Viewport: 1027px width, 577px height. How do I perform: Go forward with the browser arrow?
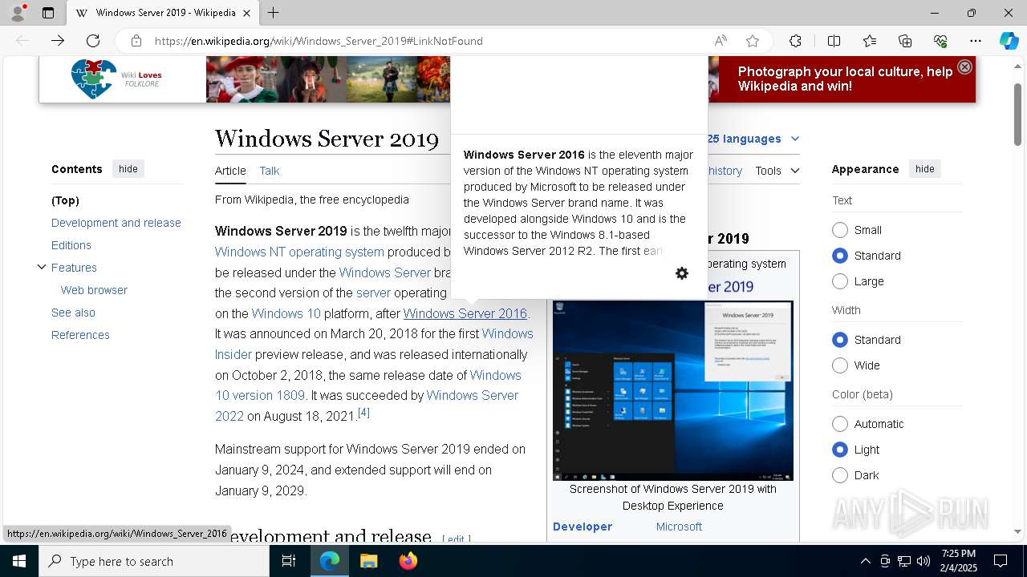coord(58,41)
